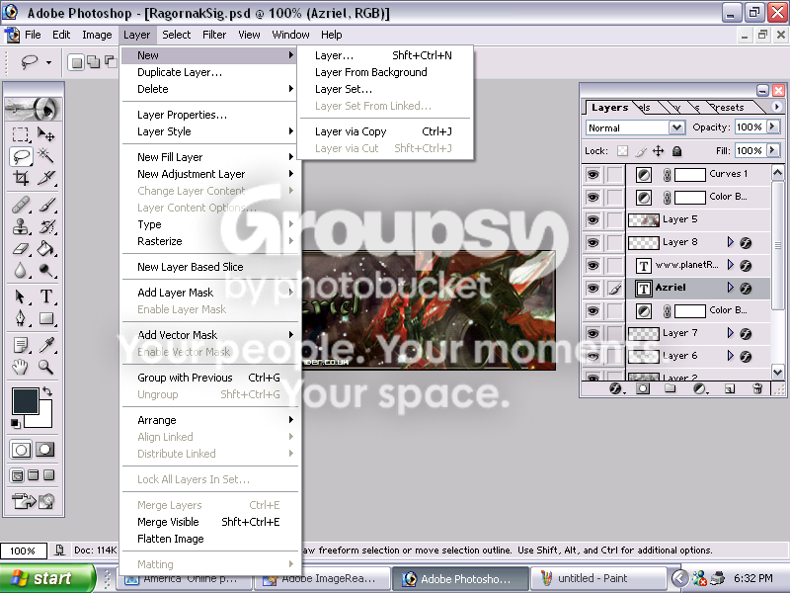Click the dark foreground color swatch
790x593 pixels.
(26, 401)
